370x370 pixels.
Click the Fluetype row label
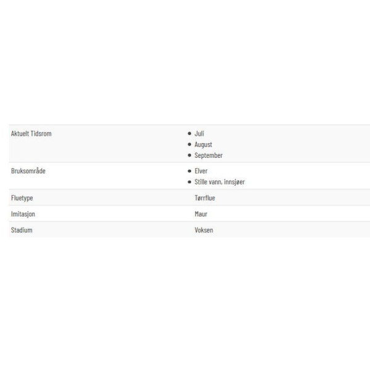click(22, 198)
